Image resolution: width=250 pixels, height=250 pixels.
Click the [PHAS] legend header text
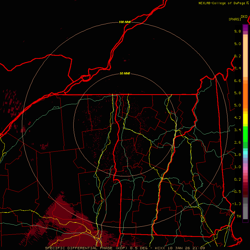(x=235, y=19)
